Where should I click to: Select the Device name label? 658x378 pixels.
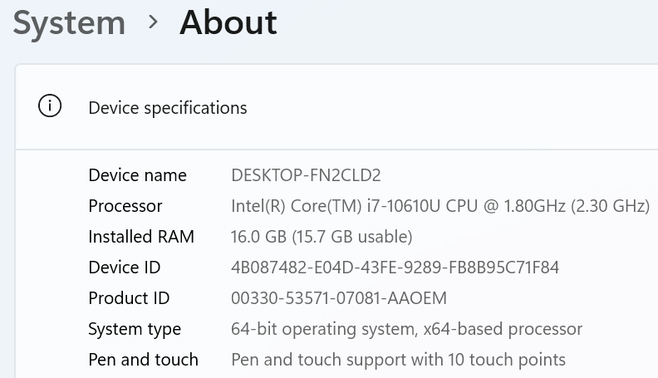point(137,175)
